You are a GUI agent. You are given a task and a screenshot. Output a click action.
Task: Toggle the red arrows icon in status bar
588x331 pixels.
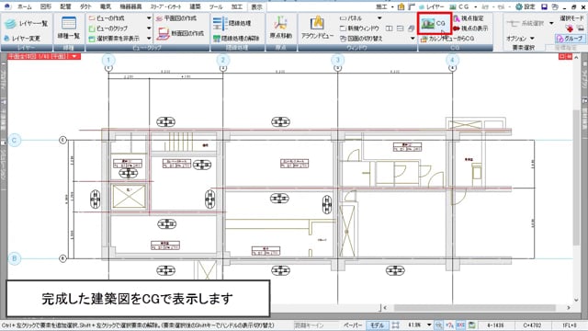[x=460, y=325]
